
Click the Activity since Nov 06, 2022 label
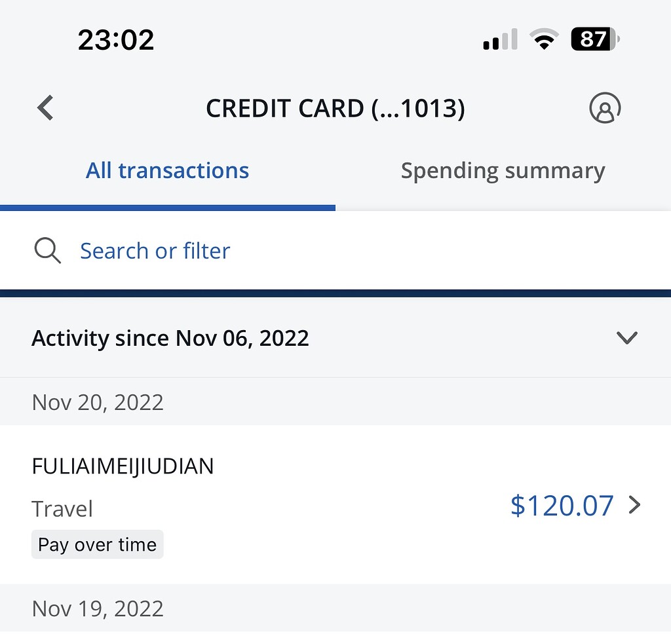click(170, 339)
